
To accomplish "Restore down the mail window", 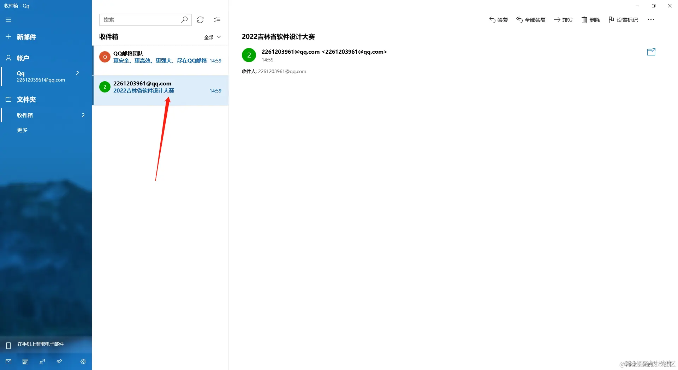I will point(654,6).
